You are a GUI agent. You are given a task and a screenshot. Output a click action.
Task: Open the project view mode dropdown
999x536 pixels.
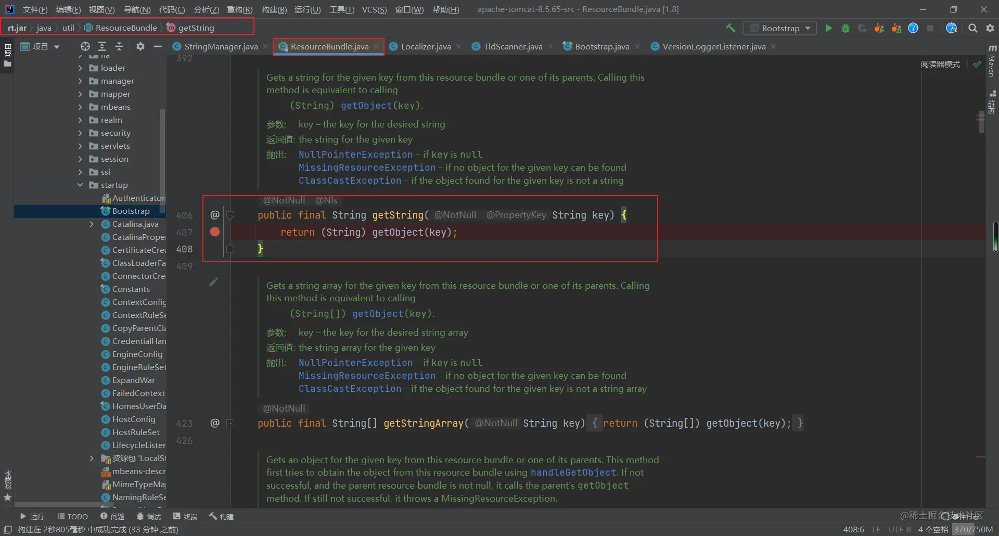(40, 46)
